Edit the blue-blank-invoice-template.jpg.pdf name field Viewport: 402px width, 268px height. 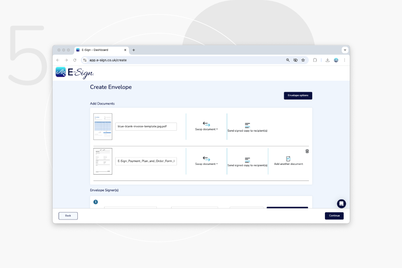146,127
